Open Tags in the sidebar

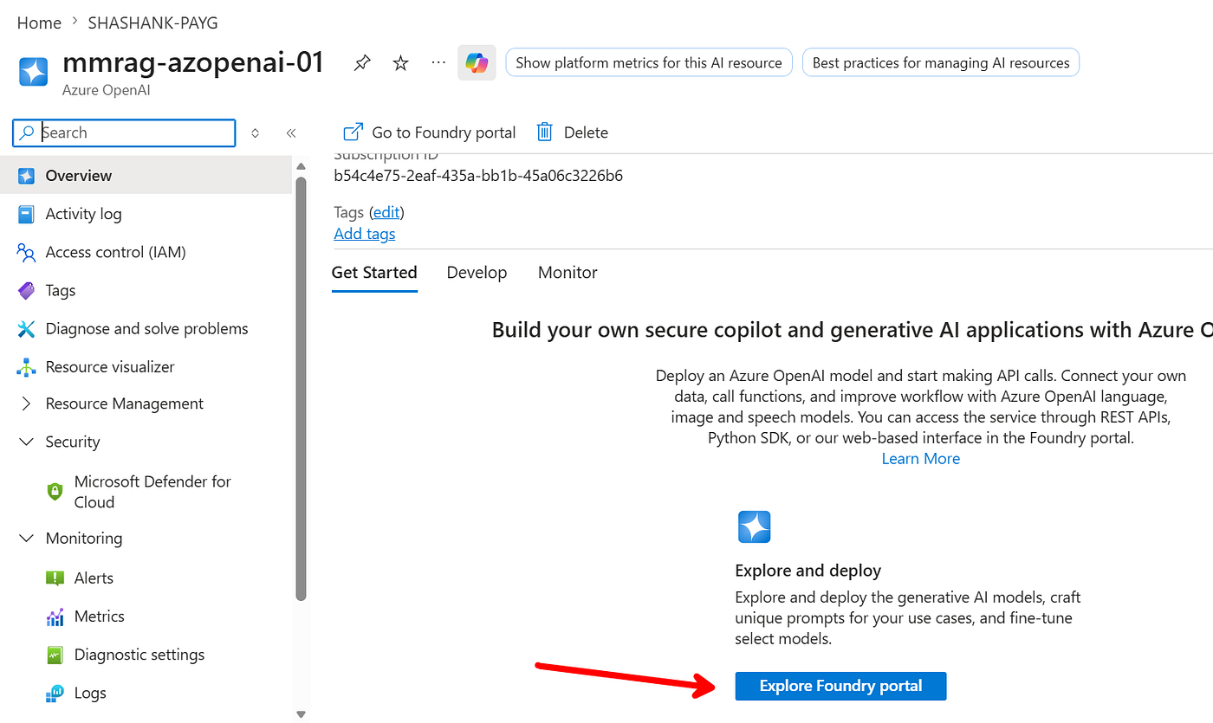pyautogui.click(x=61, y=291)
